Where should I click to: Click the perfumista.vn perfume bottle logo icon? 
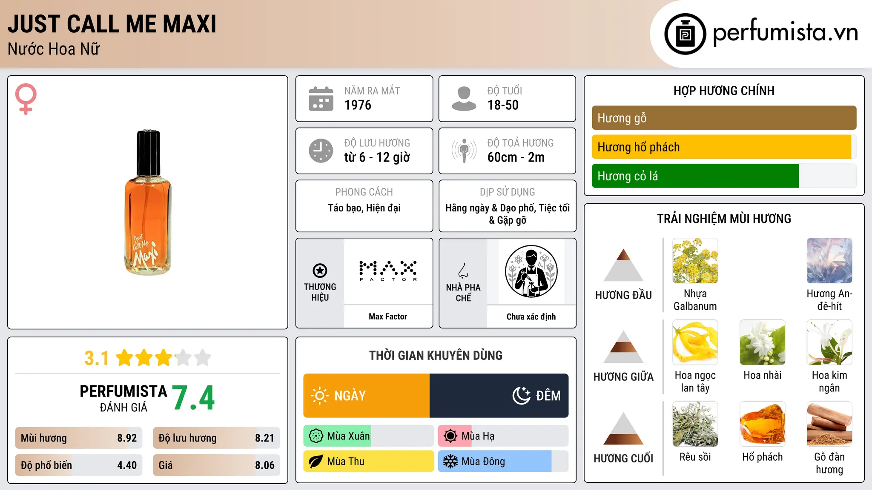point(685,34)
